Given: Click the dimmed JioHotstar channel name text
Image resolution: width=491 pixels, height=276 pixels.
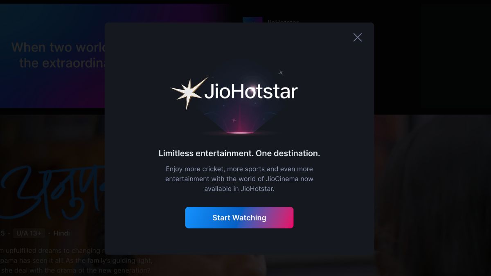Looking at the screenshot, I should pyautogui.click(x=283, y=20).
